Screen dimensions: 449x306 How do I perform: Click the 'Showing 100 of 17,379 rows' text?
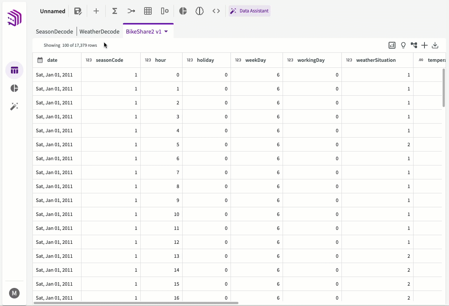coord(71,45)
